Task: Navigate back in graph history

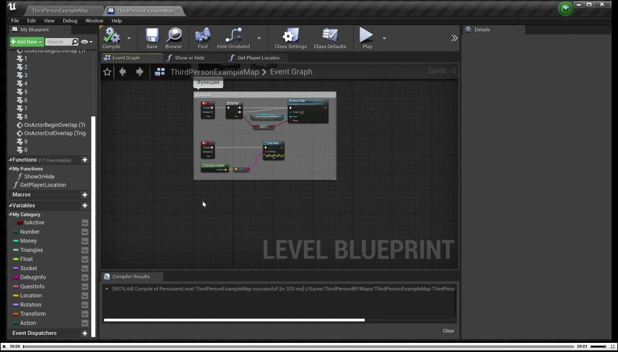Action: click(122, 71)
